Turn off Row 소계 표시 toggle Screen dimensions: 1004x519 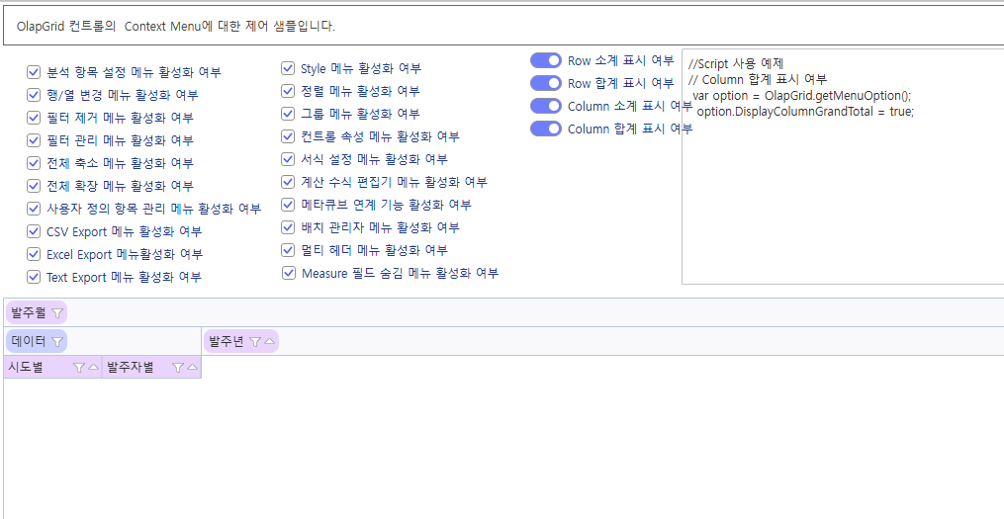546,60
